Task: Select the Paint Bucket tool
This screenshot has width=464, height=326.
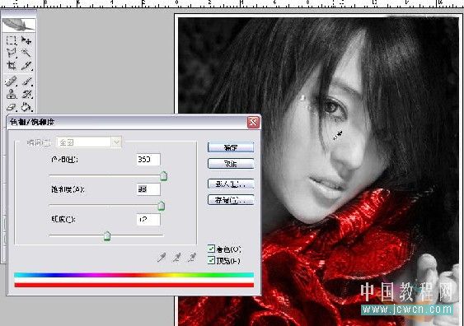Action: pos(26,107)
